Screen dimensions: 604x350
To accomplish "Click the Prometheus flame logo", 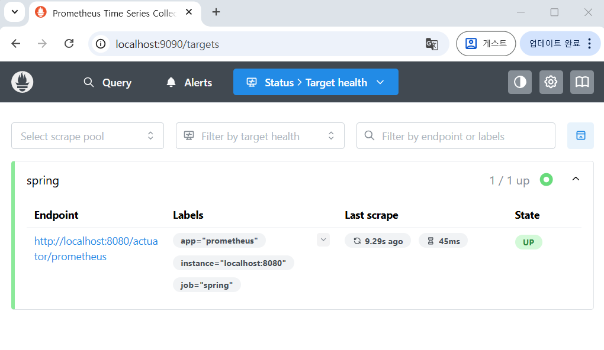I will click(x=23, y=82).
